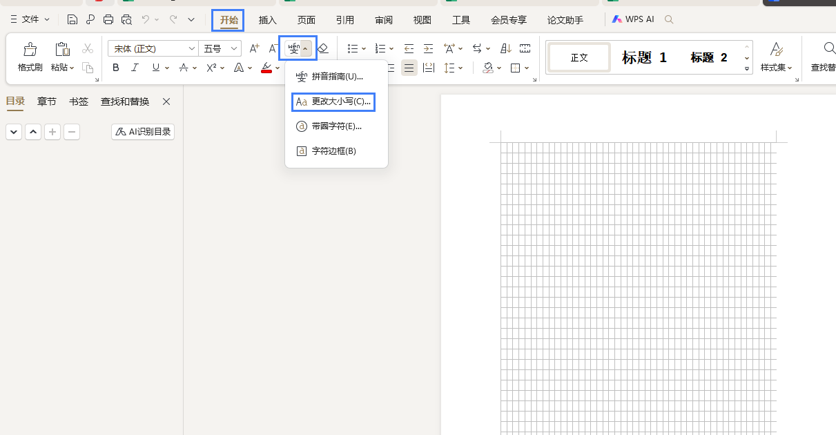Click the Format Painter (格式刷) icon
The image size is (836, 435).
point(30,49)
